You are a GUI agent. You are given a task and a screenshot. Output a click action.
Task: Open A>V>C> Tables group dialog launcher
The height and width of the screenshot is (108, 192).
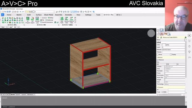(76, 25)
